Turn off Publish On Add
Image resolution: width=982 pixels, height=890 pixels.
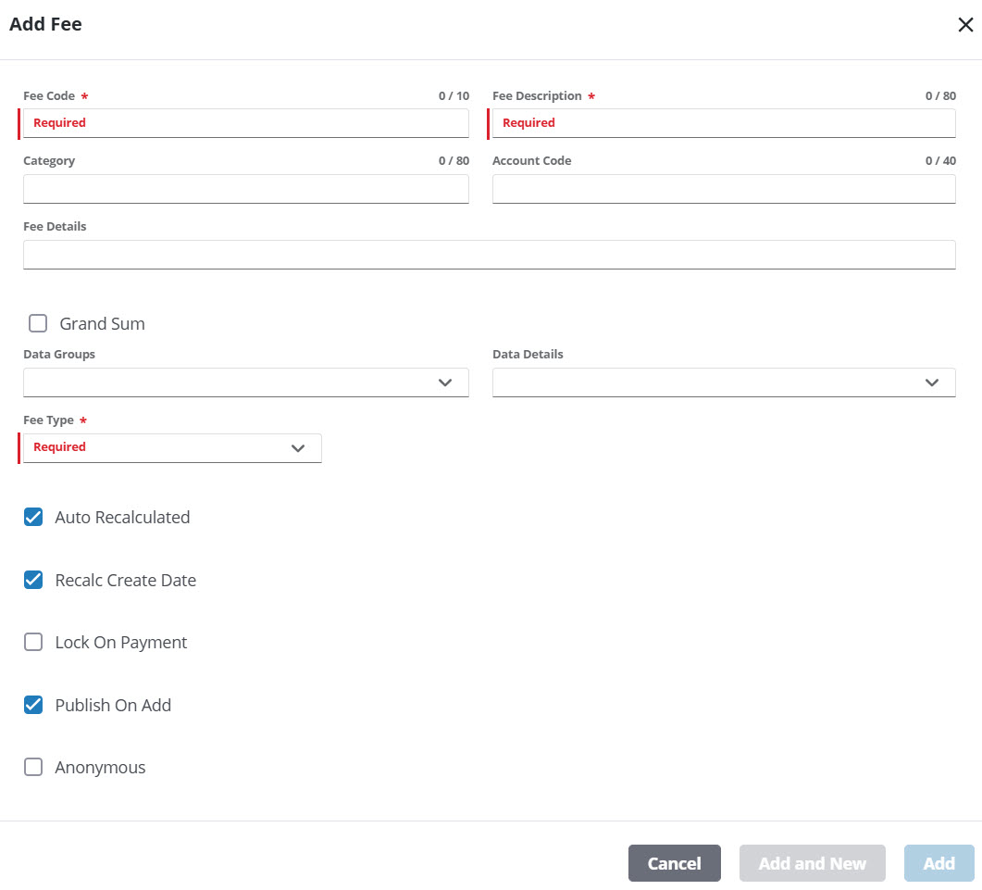[x=33, y=706]
